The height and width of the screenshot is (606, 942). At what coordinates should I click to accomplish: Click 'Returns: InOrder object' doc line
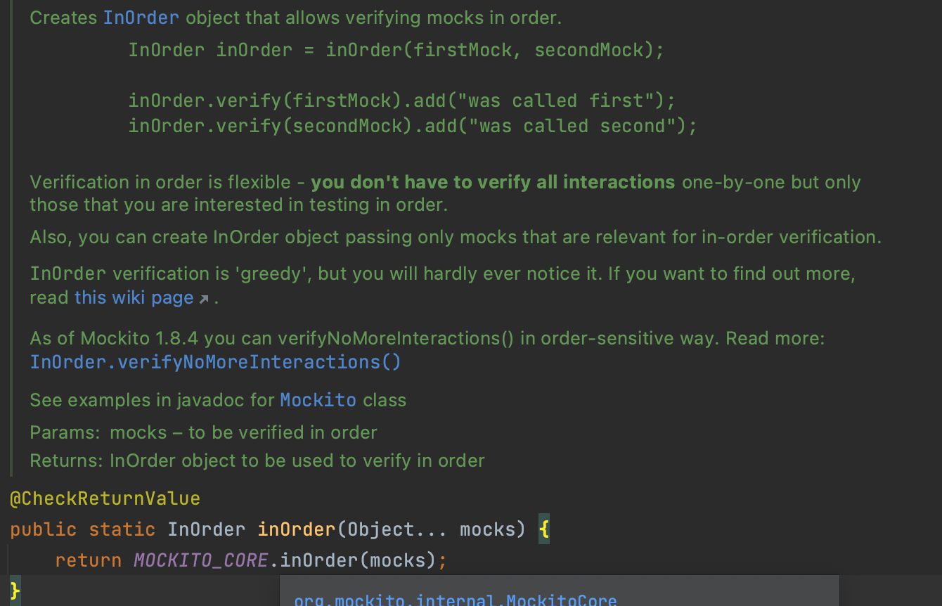coord(257,460)
